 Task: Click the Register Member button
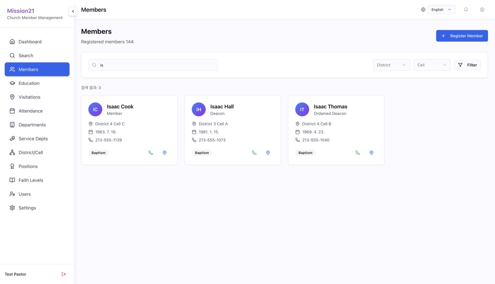(462, 36)
